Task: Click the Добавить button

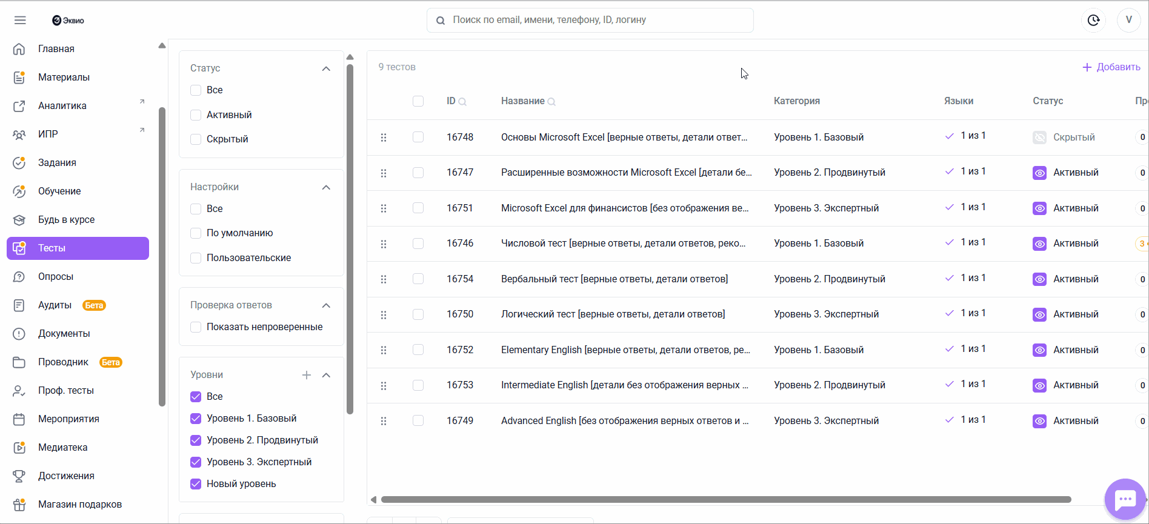Action: 1111,67
